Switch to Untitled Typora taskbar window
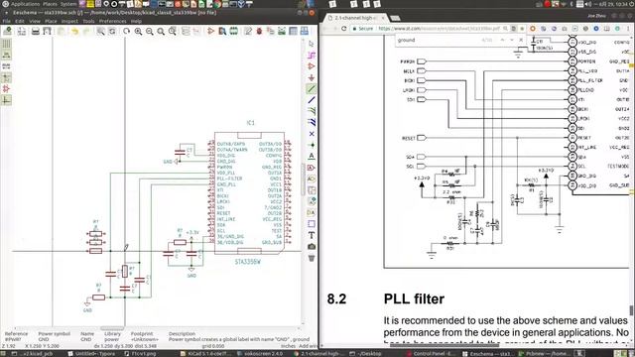The image size is (635, 357). [91, 353]
